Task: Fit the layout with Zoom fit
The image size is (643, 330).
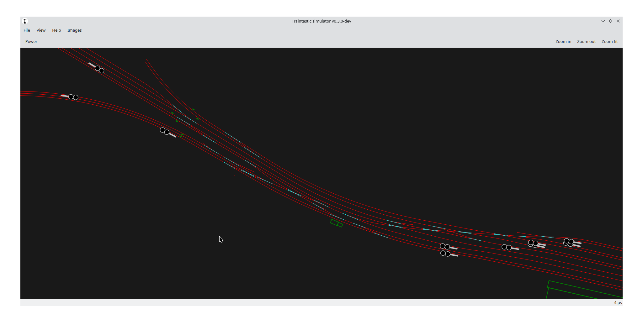Action: tap(609, 41)
